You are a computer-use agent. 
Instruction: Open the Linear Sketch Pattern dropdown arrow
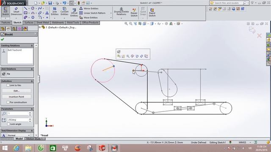click(x=111, y=13)
